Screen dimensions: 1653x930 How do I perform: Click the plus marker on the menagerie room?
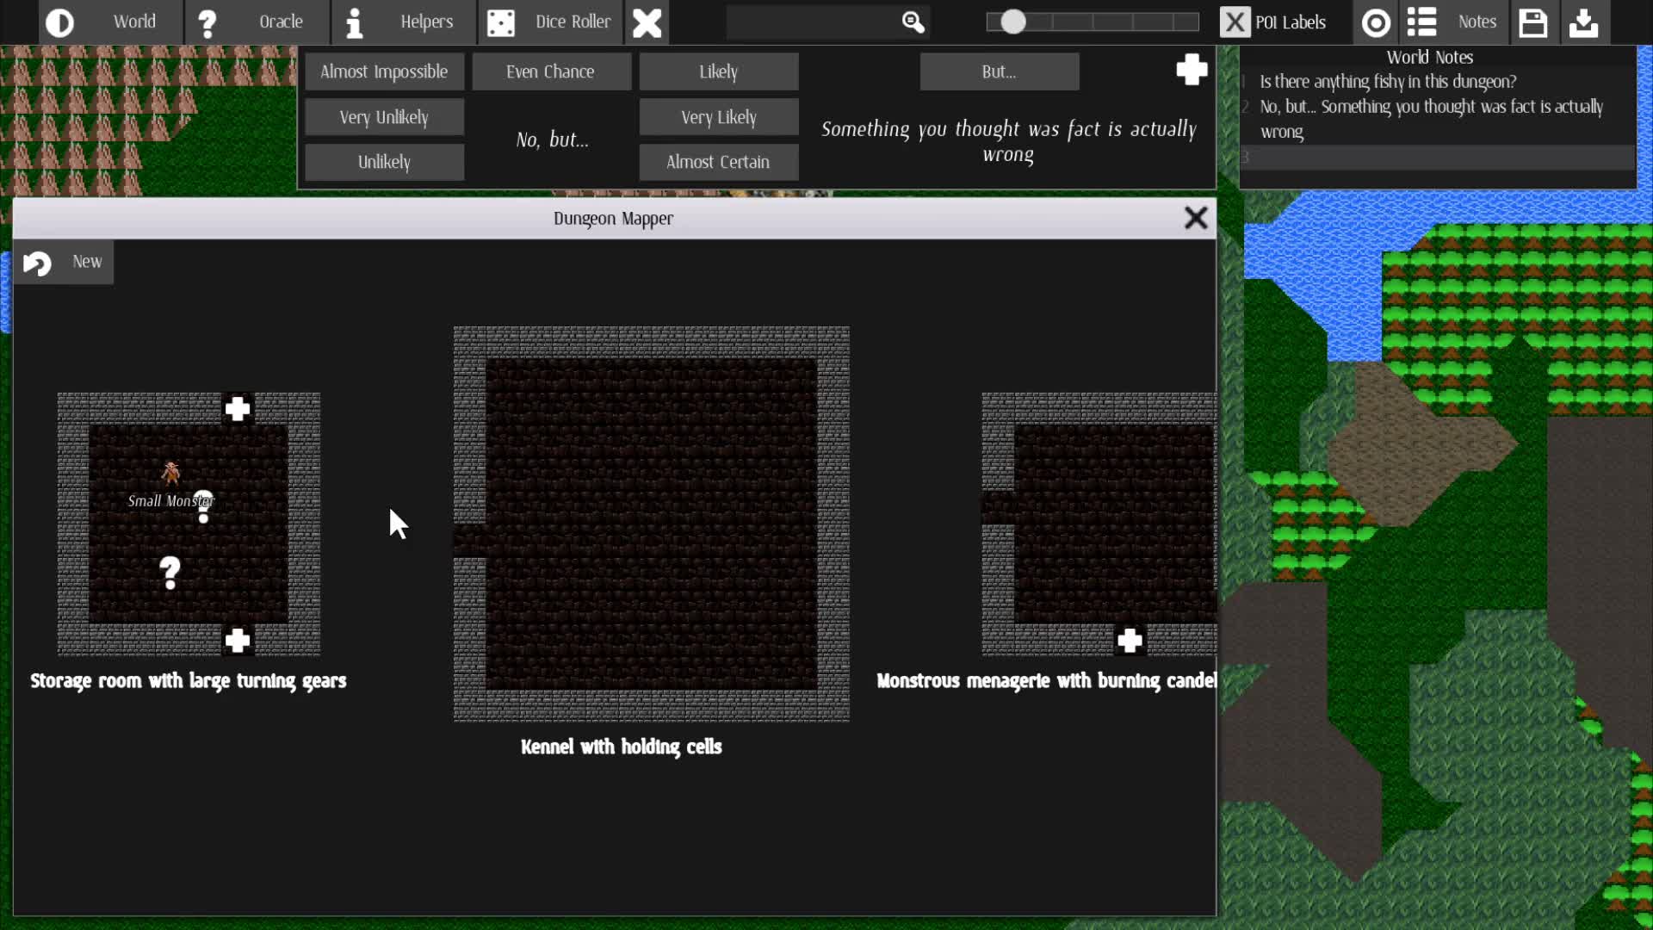1130,641
